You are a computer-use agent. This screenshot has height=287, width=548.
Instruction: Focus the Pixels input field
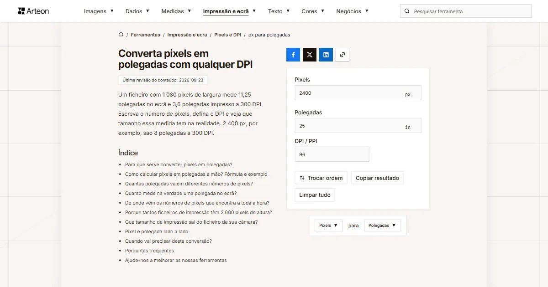[358, 92]
